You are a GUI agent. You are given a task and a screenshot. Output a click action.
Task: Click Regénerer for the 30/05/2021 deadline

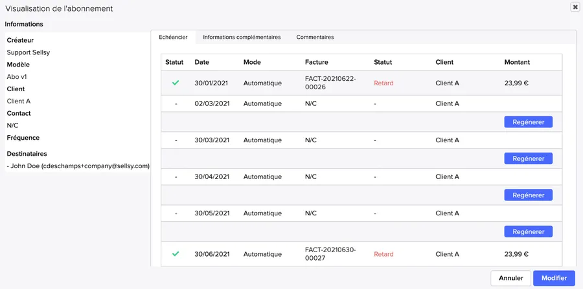528,231
